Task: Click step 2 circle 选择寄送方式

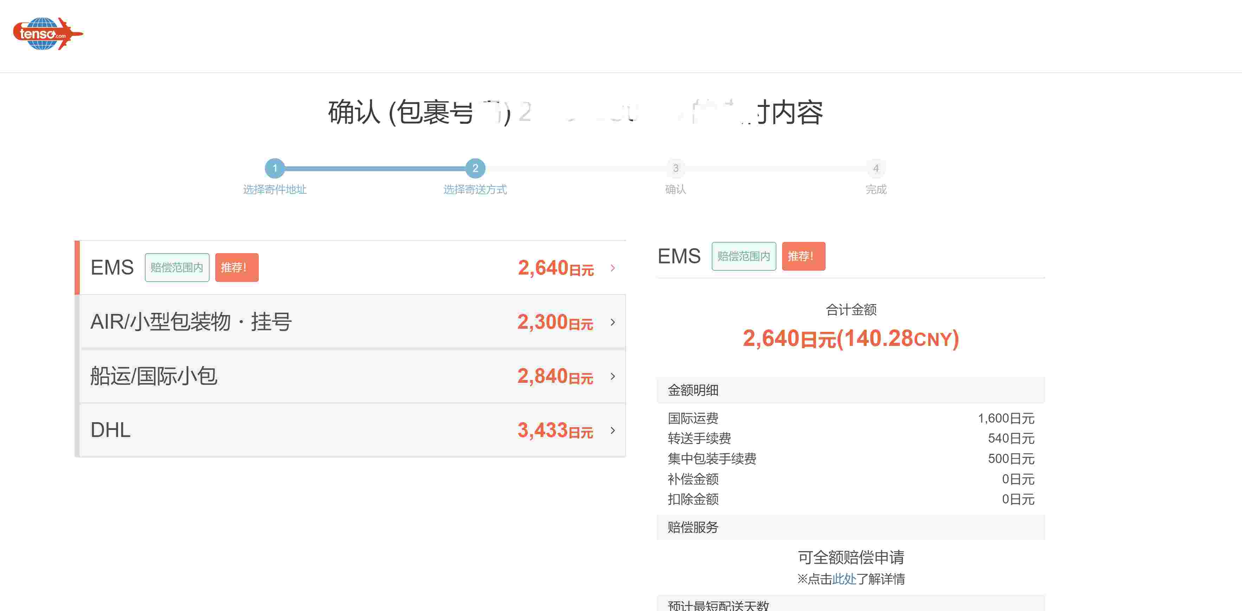Action: point(475,168)
